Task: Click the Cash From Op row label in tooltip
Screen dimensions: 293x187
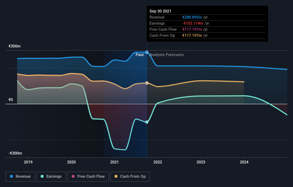Action: pyautogui.click(x=162, y=35)
